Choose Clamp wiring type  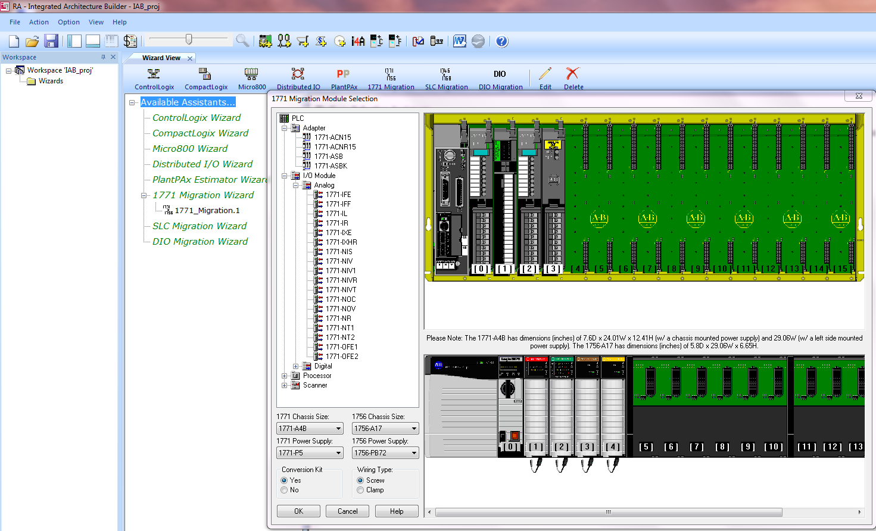click(x=360, y=490)
